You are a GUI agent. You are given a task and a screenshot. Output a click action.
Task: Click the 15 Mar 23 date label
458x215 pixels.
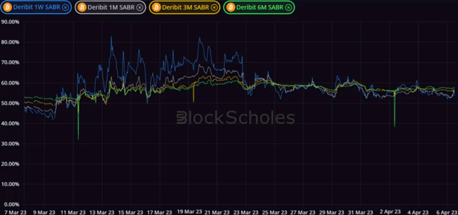(130, 212)
